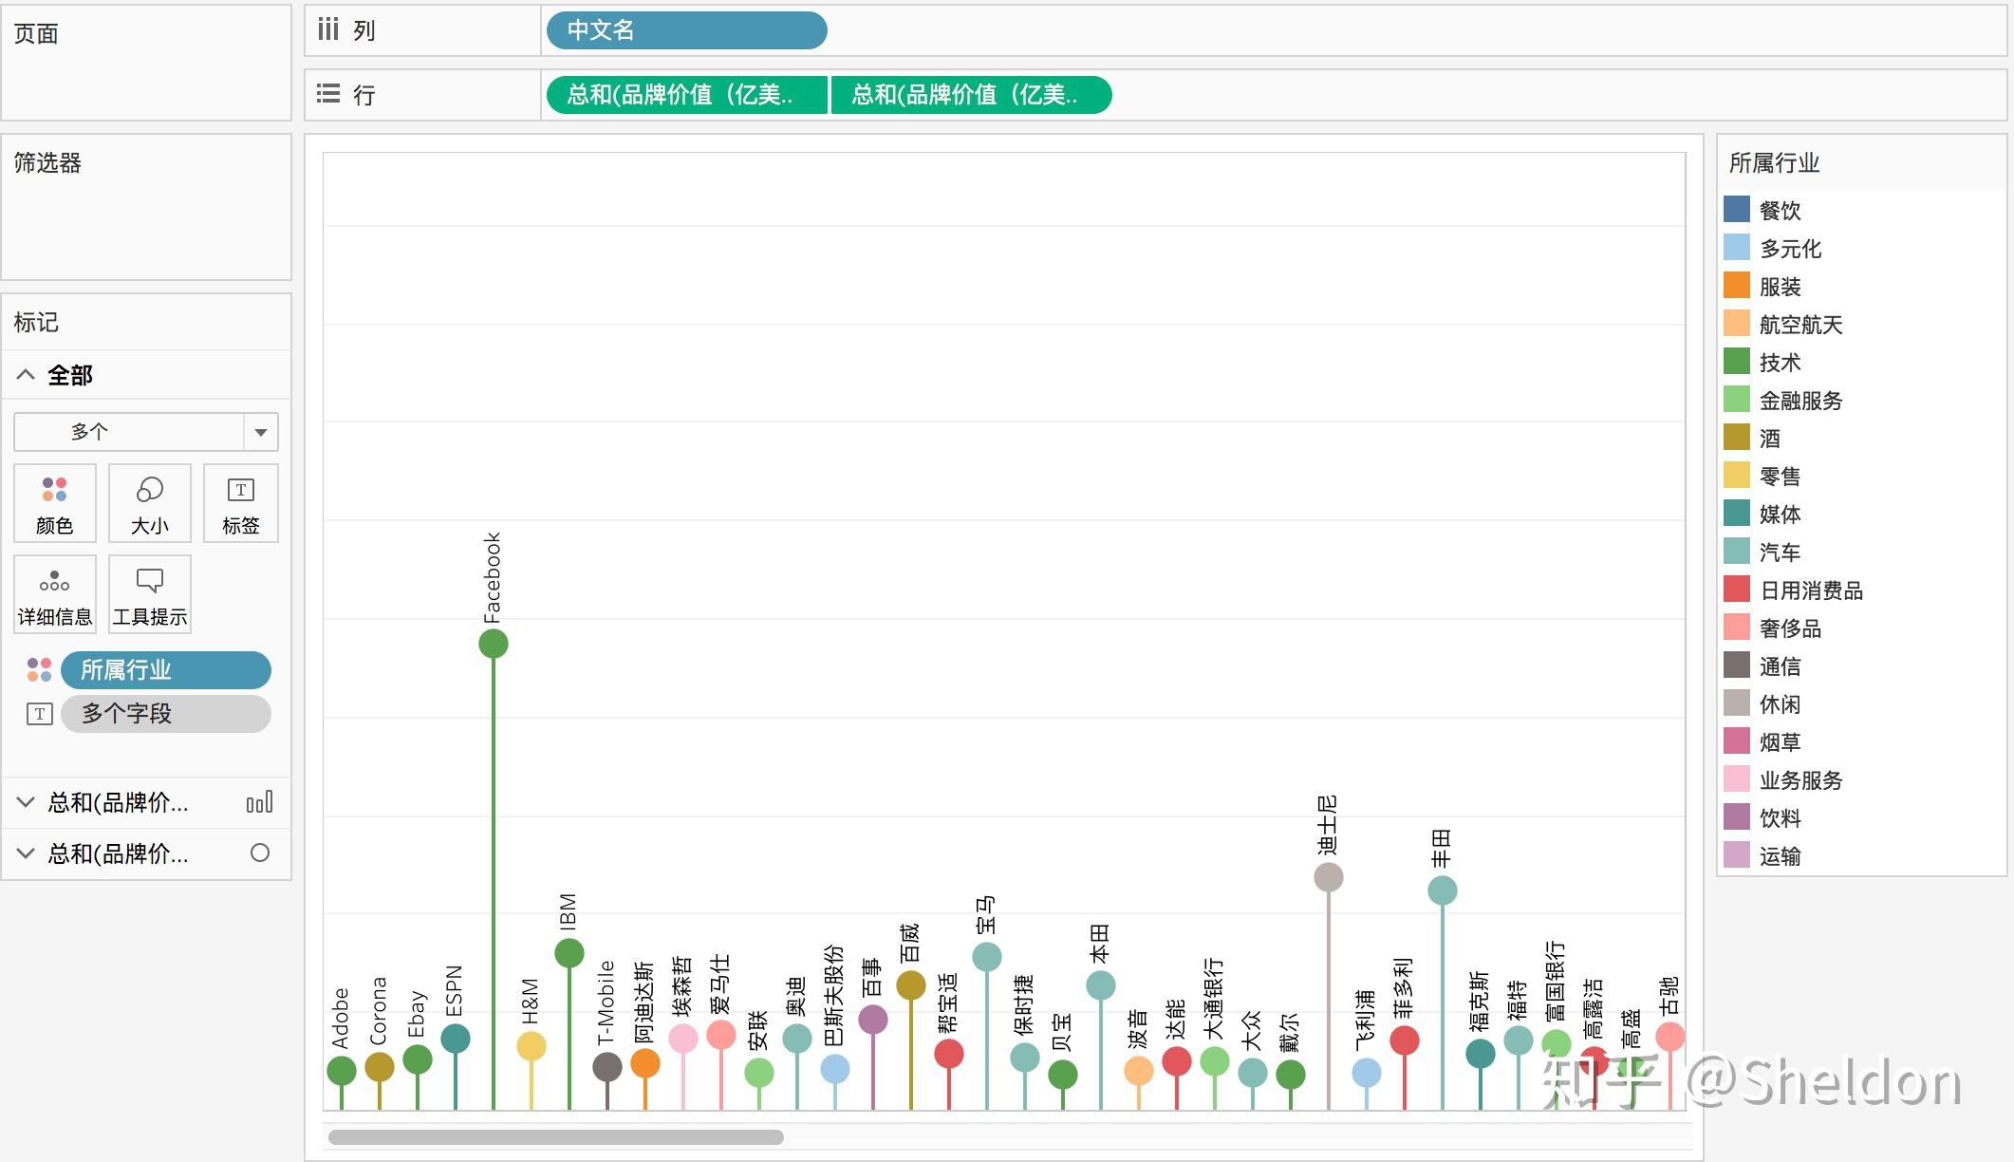Select the 服装 legend color swatch

1737,285
